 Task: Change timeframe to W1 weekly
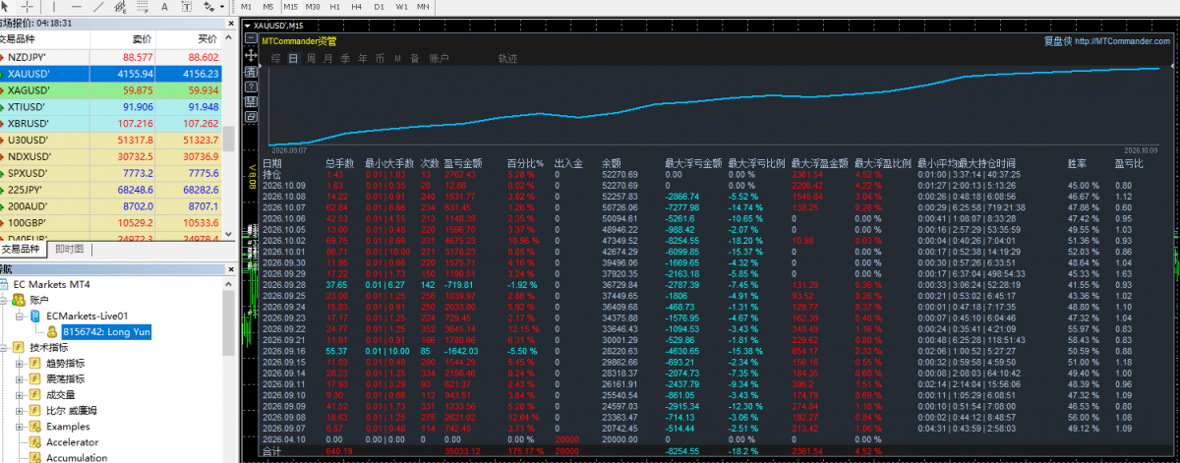(x=401, y=7)
